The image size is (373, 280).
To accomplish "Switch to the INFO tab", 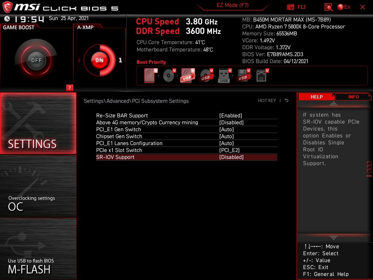I will tap(353, 97).
